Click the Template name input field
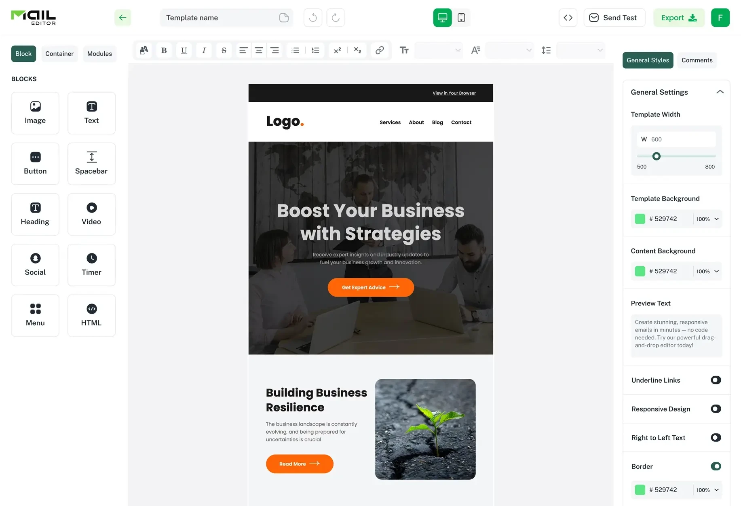Image resolution: width=741 pixels, height=506 pixels. click(220, 18)
